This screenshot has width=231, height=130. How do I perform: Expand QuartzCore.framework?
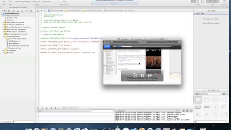pos(3,25)
